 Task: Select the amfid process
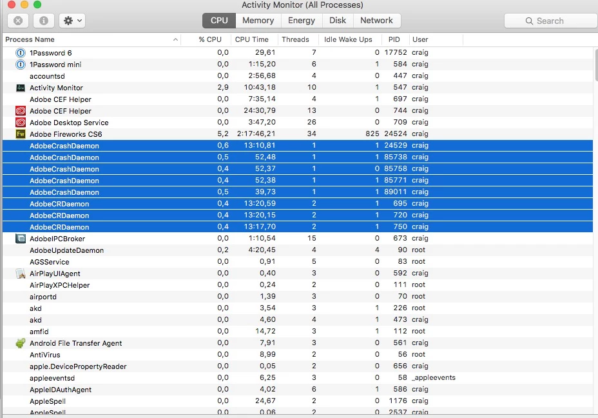[298, 332]
